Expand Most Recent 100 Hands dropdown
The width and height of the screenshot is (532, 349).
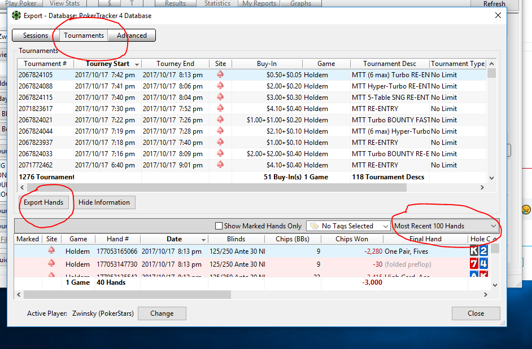445,226
